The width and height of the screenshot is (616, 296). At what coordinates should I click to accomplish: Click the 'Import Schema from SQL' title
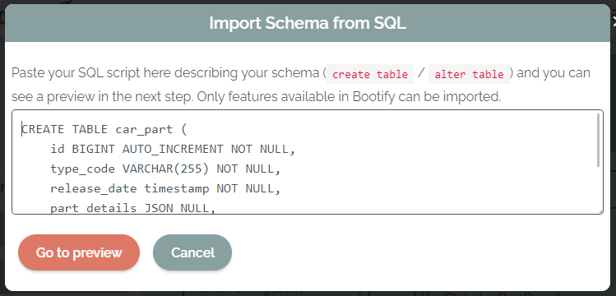[x=308, y=23]
